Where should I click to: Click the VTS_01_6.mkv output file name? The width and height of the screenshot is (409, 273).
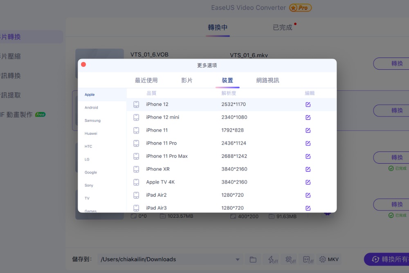(249, 55)
